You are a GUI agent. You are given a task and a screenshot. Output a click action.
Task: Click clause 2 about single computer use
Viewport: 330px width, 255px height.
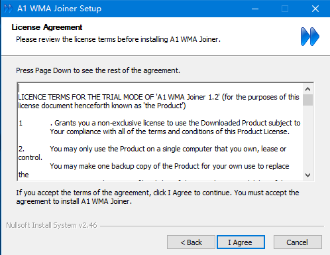coord(152,153)
